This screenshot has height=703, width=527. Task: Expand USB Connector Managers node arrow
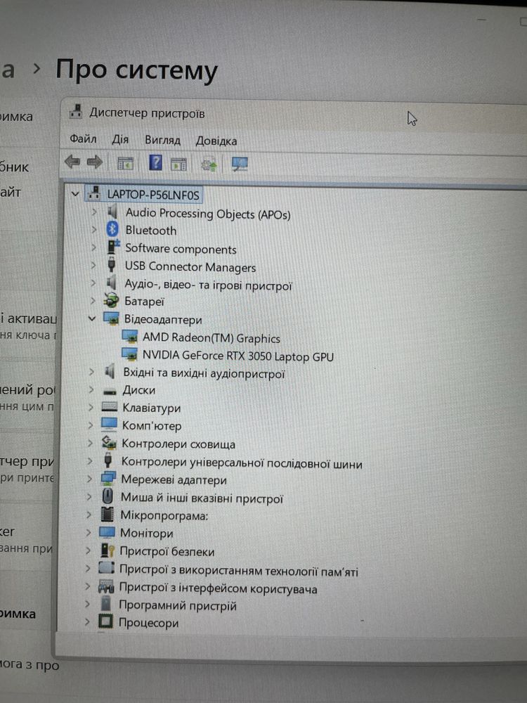point(93,265)
